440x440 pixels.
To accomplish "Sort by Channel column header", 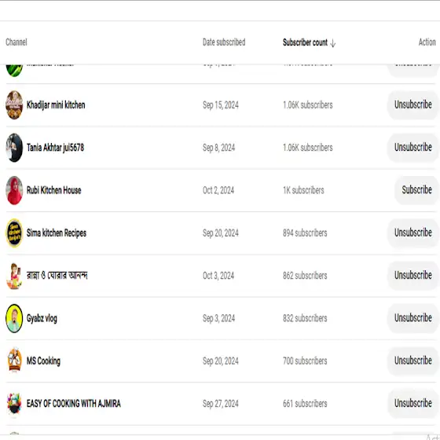I will (x=16, y=42).
